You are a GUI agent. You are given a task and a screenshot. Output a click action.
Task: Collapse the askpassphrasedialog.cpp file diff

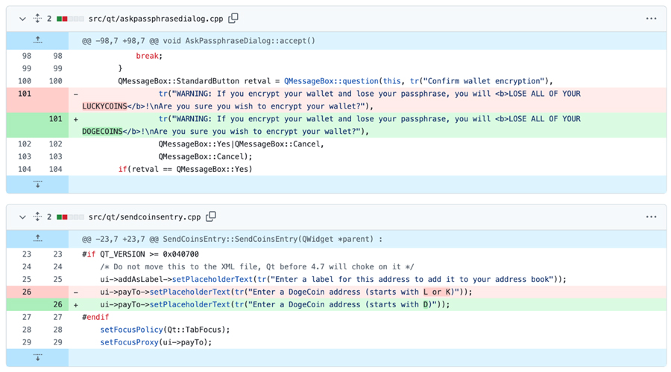tap(22, 19)
